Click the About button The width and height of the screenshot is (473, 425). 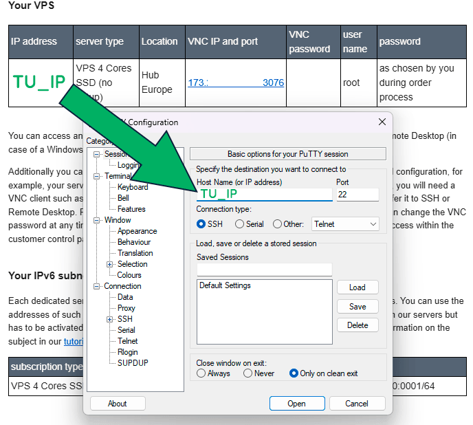(118, 404)
